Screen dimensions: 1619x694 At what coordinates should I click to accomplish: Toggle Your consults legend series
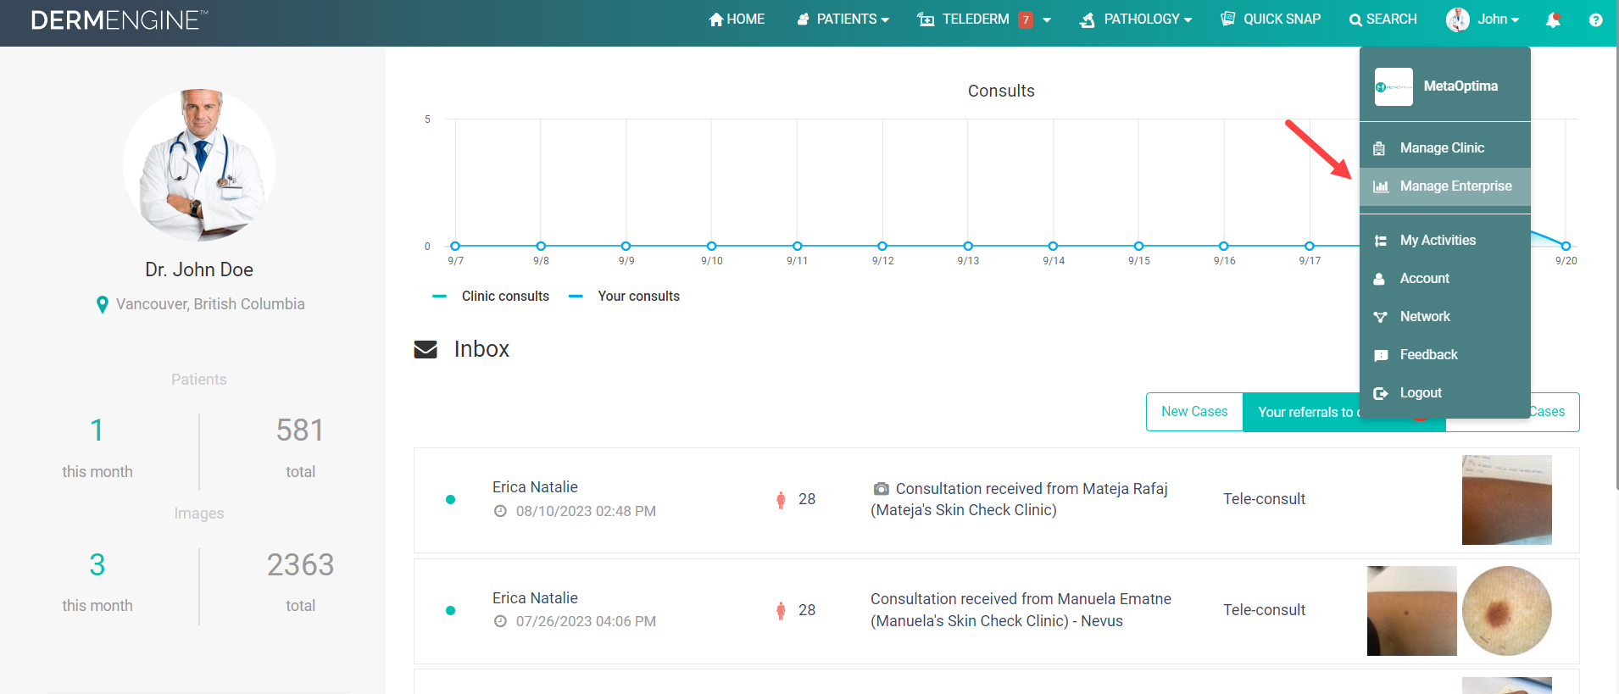[x=624, y=296]
